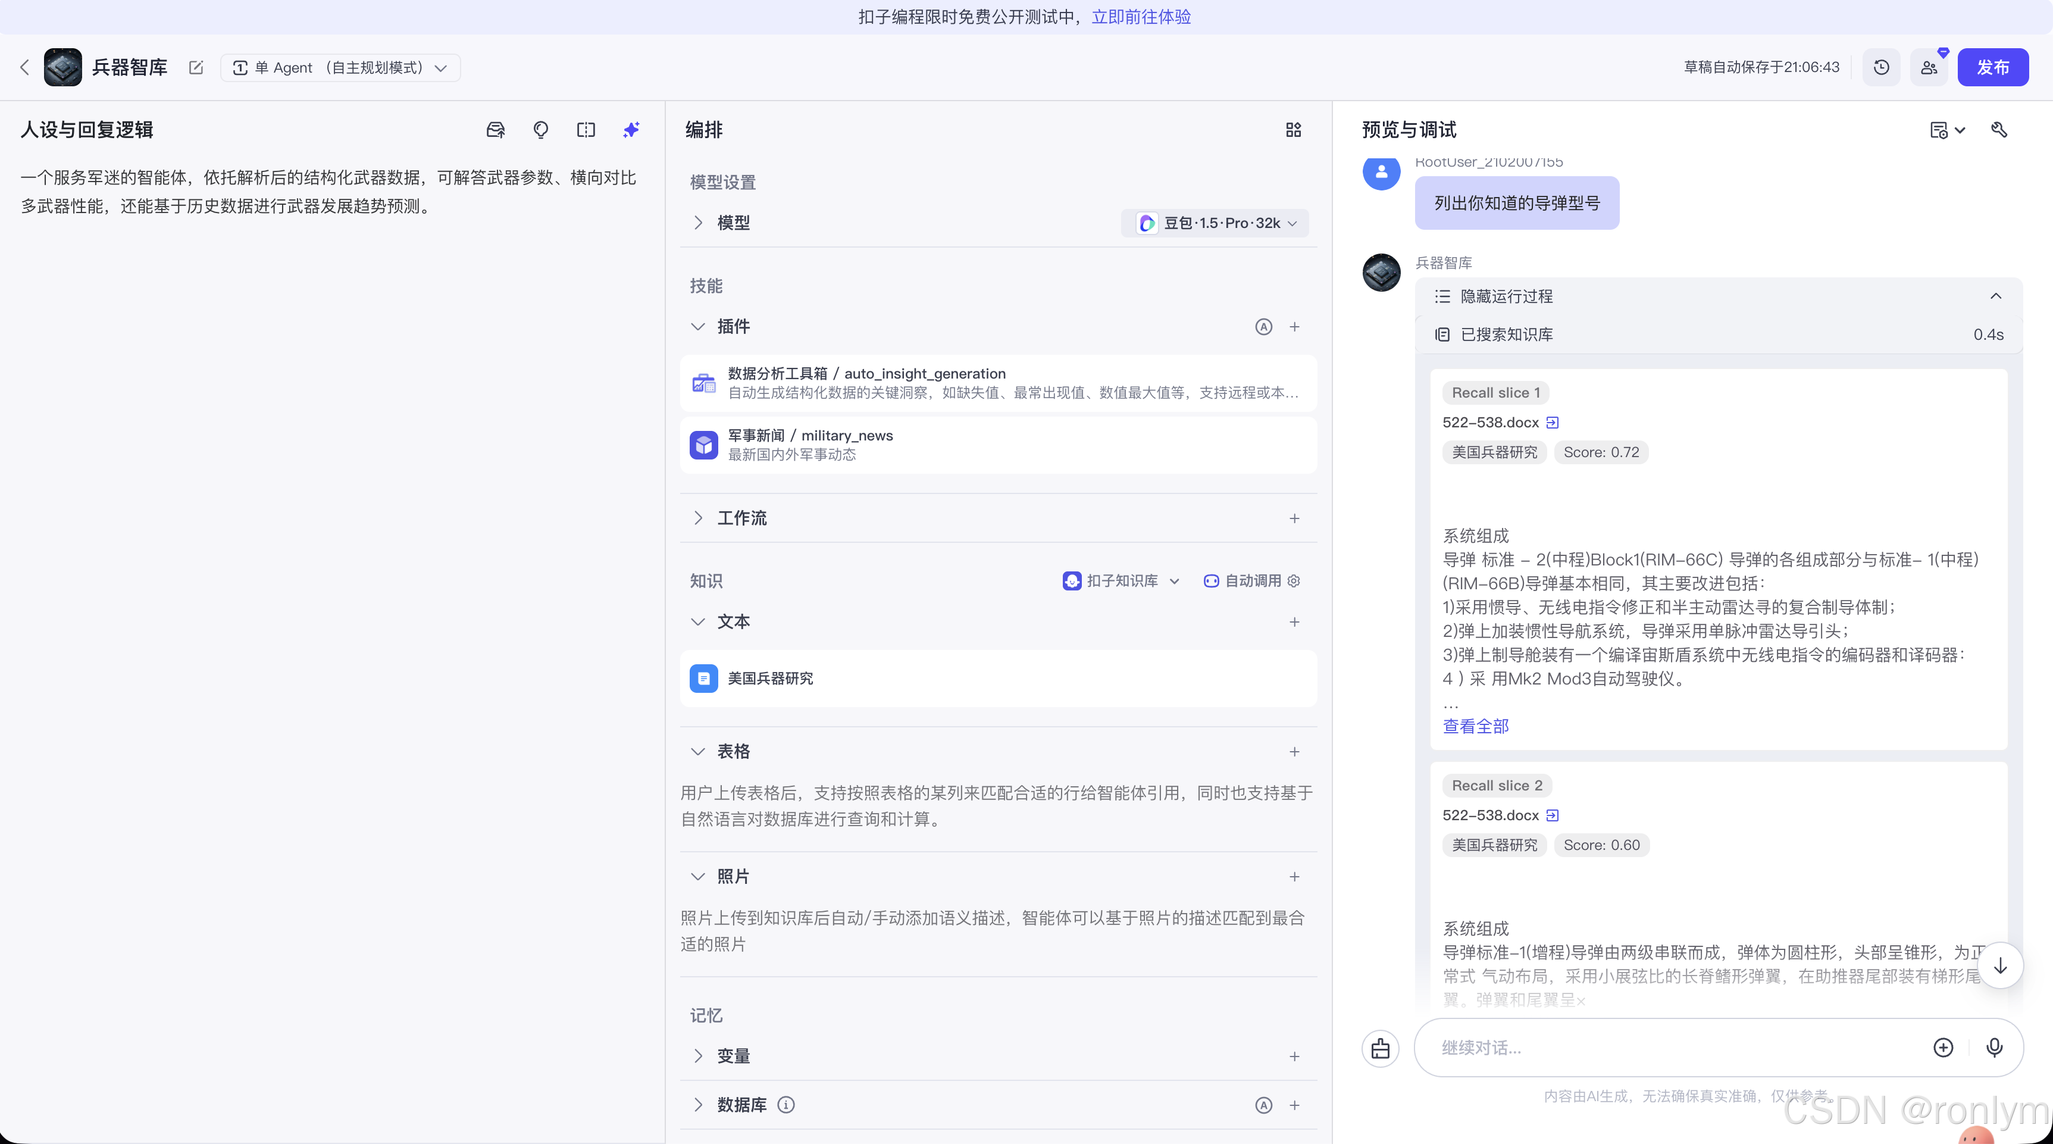Open the 军事新闻 military_news plugin
This screenshot has width=2053, height=1144.
[x=999, y=445]
